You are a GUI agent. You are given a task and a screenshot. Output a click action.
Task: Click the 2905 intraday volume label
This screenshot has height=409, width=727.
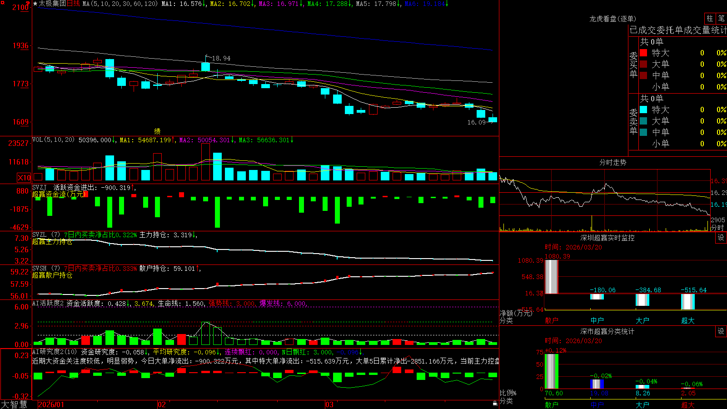[x=718, y=220]
